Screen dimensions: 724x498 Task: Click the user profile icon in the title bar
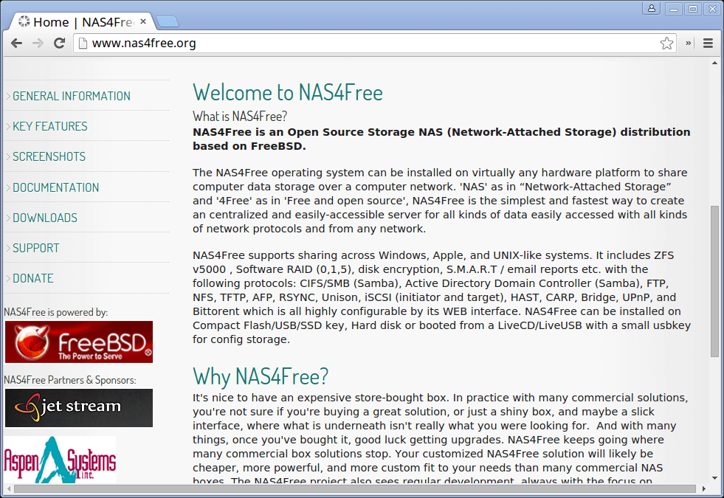(x=652, y=8)
